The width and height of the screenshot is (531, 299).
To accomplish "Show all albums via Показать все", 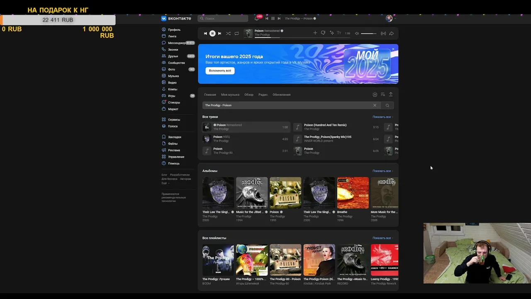I will click(x=382, y=171).
